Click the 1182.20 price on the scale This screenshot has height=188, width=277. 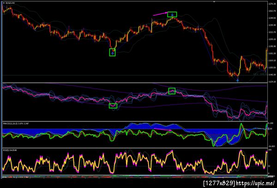[x=272, y=53]
